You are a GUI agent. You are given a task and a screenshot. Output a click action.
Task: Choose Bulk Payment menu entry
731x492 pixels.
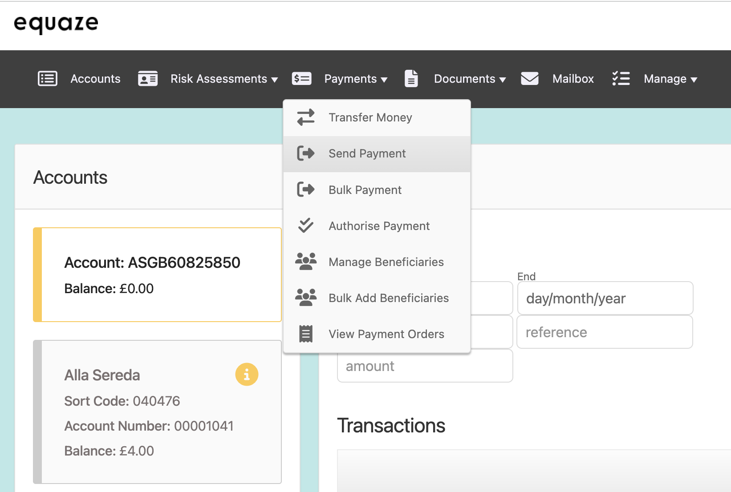[365, 190]
